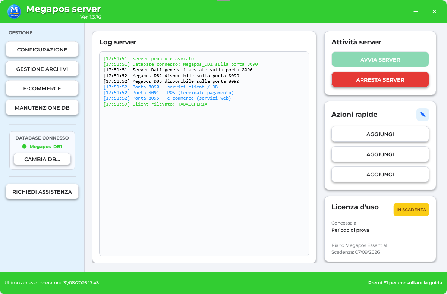Go to E-COMMERCE settings
This screenshot has height=294, width=447.
(42, 88)
